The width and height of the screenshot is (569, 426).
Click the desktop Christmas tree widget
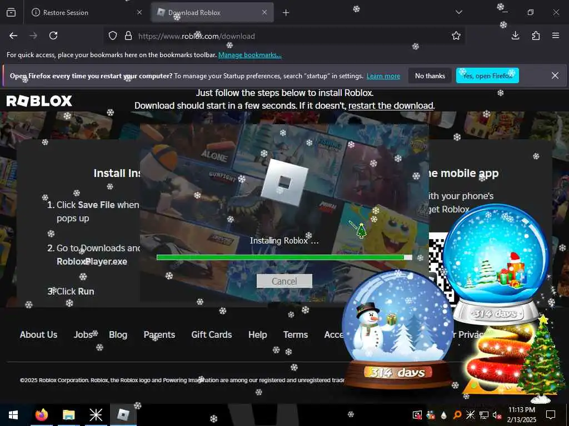click(541, 359)
